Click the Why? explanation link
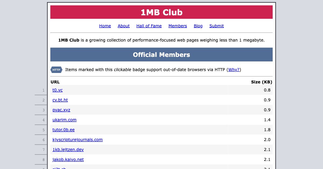 [233, 69]
